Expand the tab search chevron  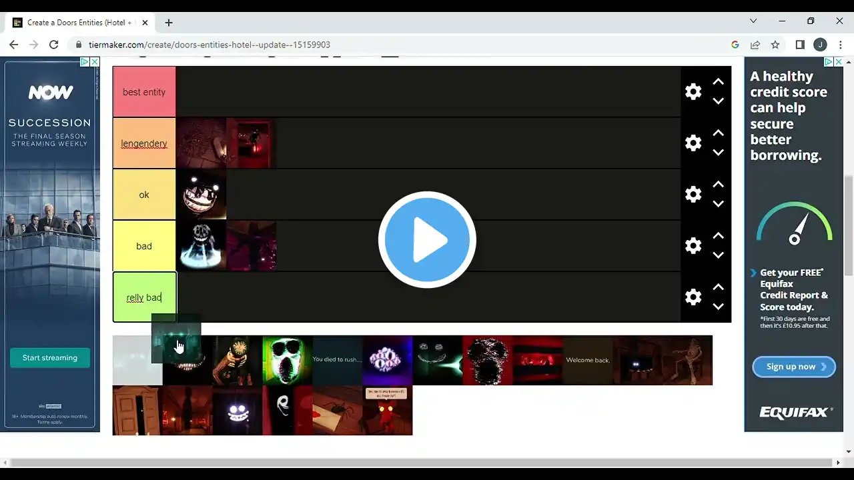pos(753,21)
